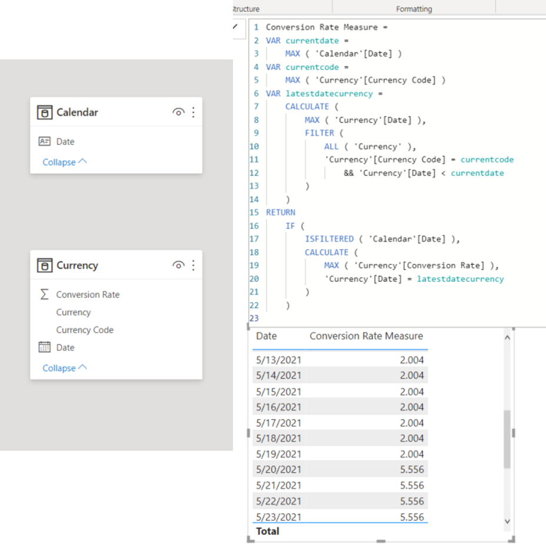Click the 2.004 value for 5/13/2021
Image resolution: width=546 pixels, height=556 pixels.
click(x=412, y=360)
